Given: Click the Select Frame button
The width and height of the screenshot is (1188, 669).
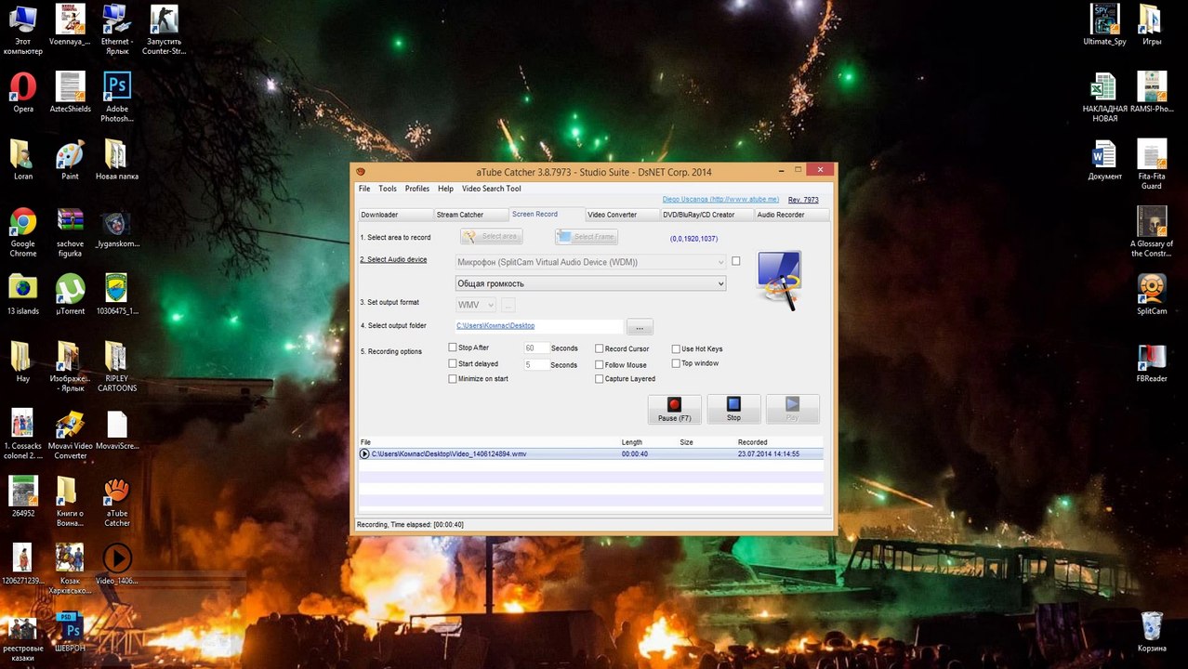Looking at the screenshot, I should coord(587,236).
